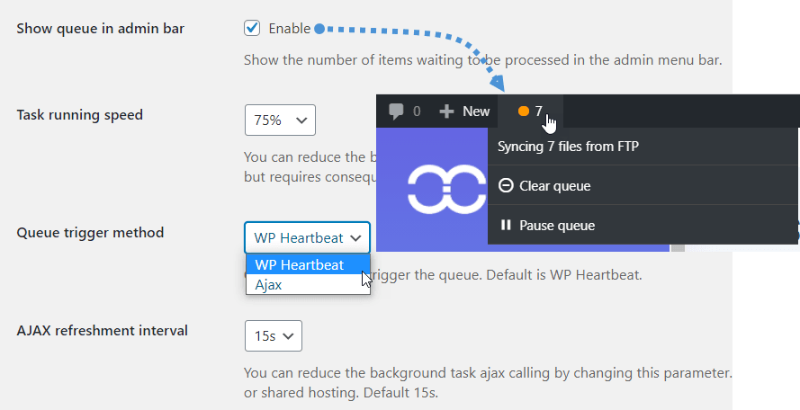
Task: Select the WP Heartbeat option in list
Action: (299, 264)
